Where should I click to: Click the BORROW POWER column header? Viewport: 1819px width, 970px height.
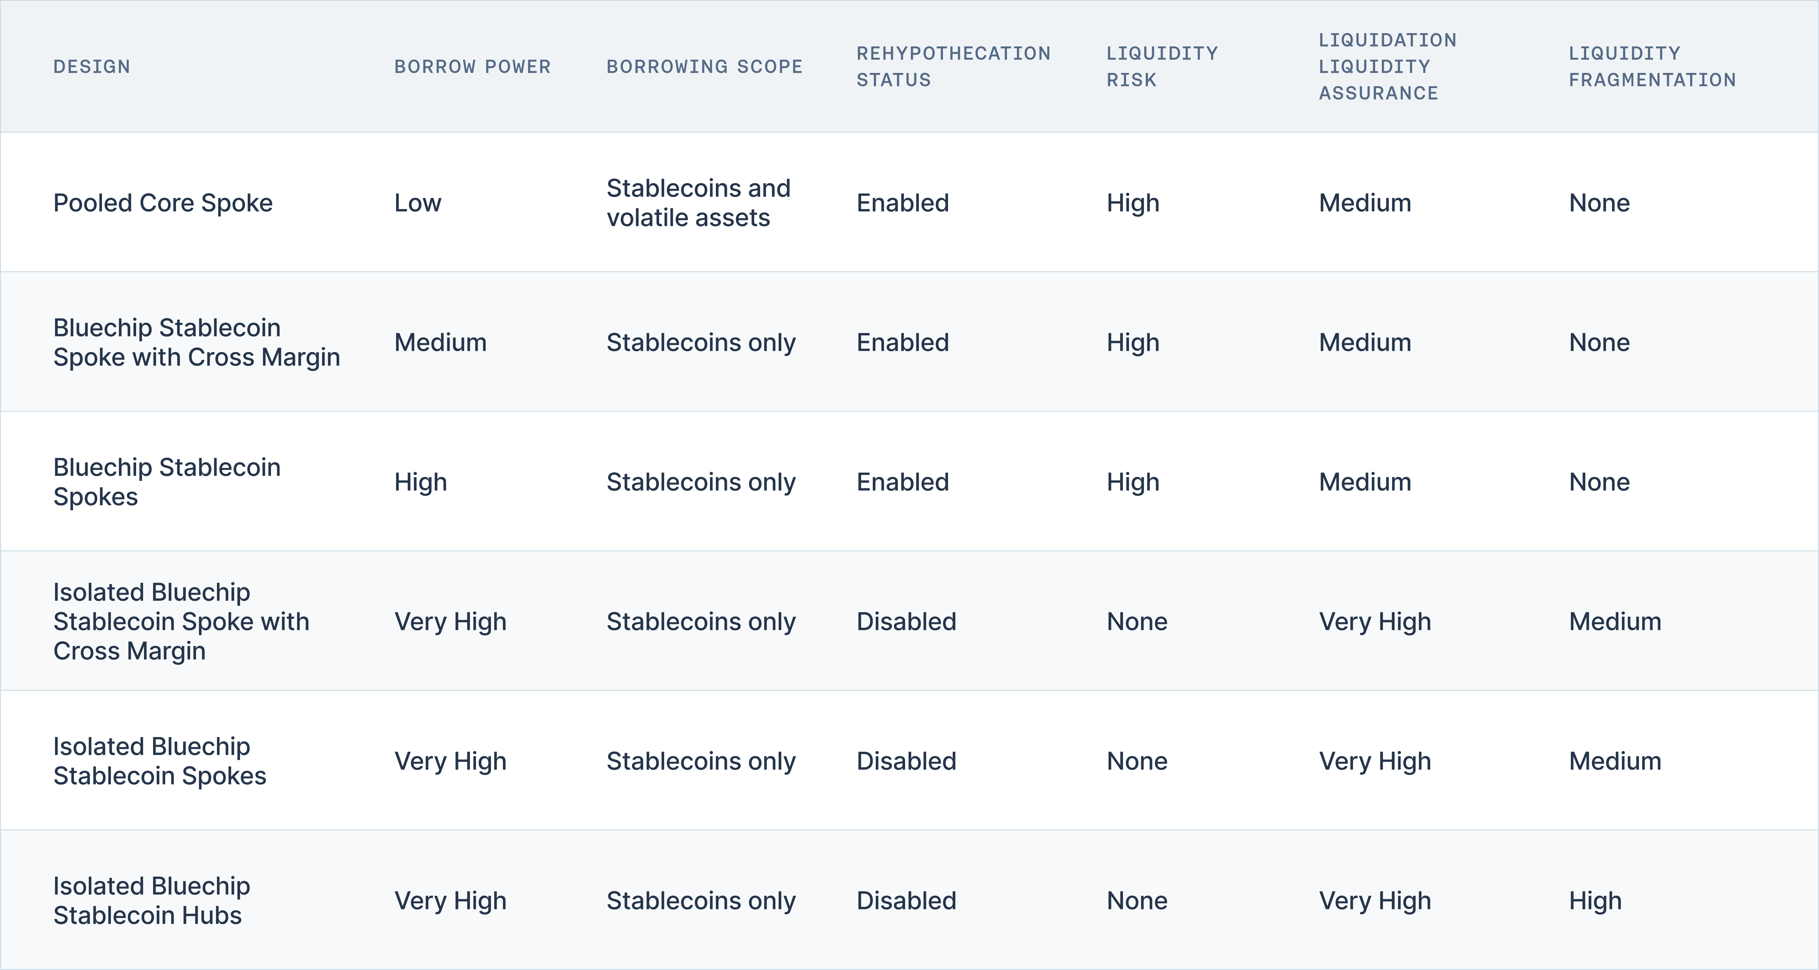click(x=472, y=67)
